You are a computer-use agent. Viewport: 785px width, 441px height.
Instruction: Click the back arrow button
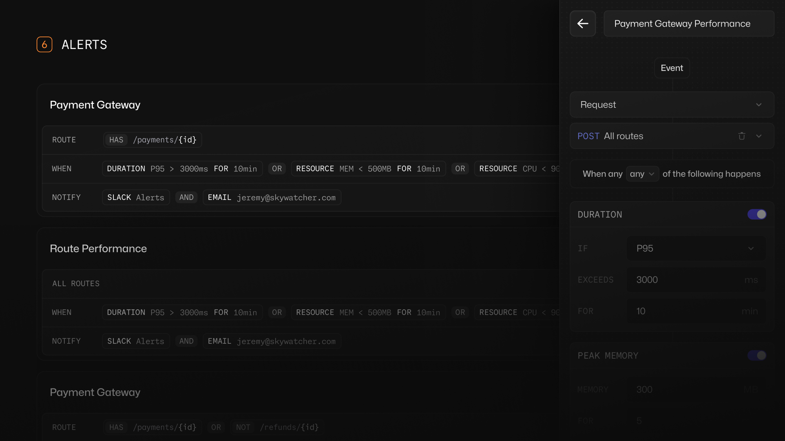tap(582, 24)
